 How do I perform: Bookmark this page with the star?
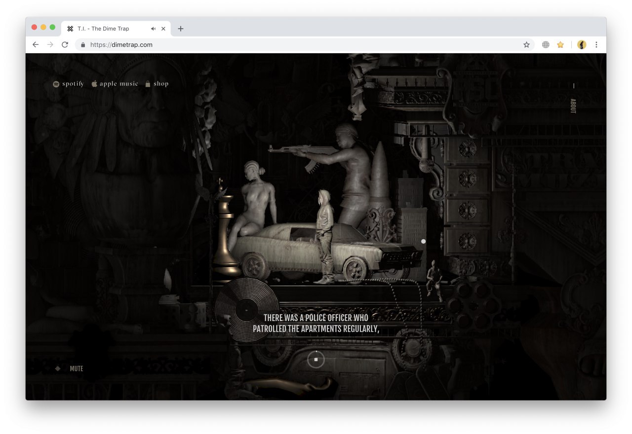526,44
